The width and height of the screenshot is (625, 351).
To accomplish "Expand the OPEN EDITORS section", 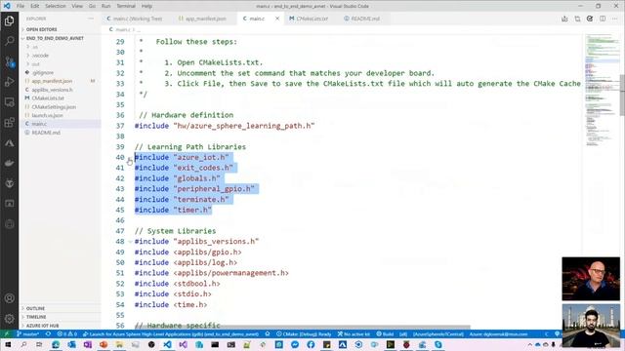I will coord(41,29).
